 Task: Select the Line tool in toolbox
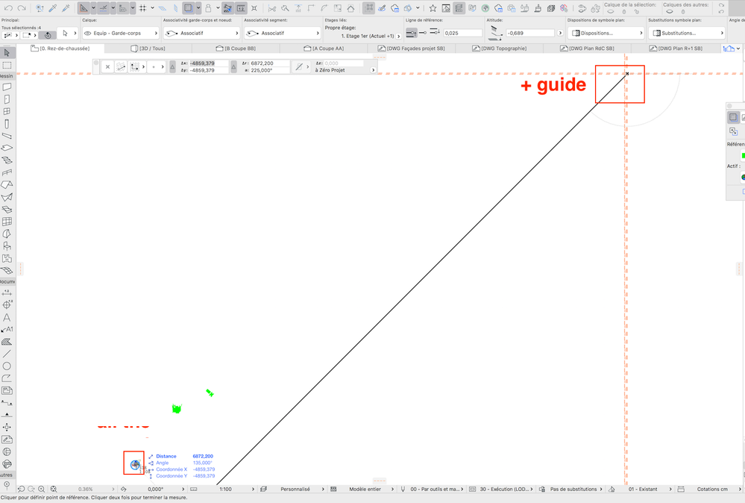(7, 354)
